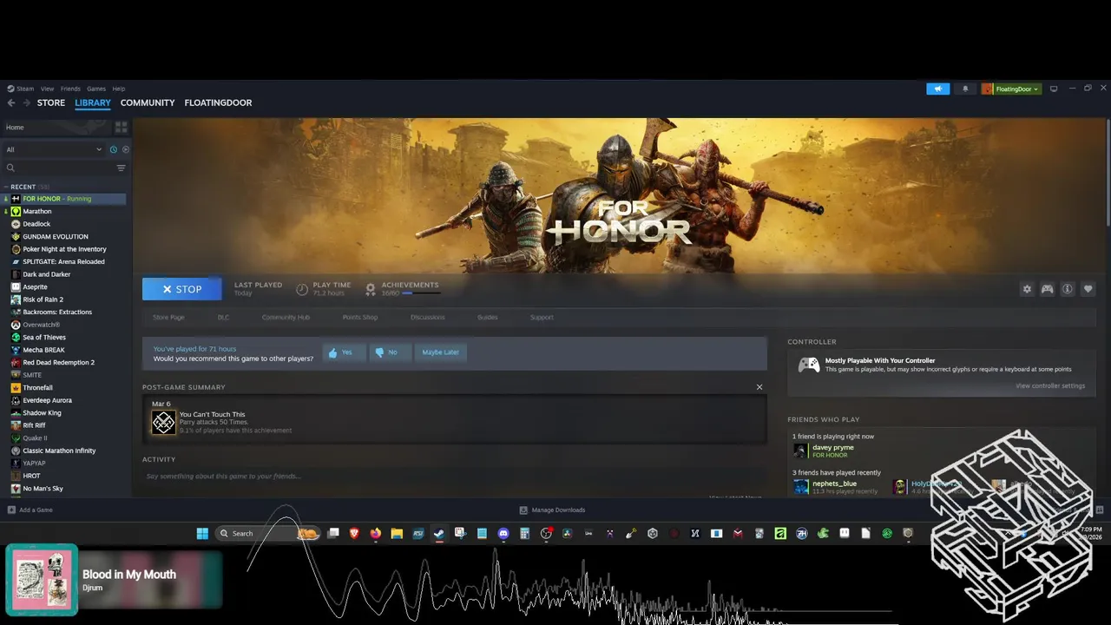Open controller layout icon for For Honor
Image resolution: width=1111 pixels, height=625 pixels.
tap(1048, 289)
